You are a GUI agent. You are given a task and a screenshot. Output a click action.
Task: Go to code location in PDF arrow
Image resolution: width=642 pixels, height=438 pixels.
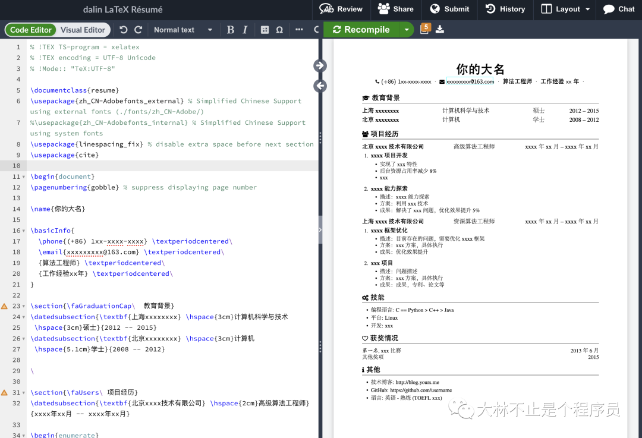point(320,65)
